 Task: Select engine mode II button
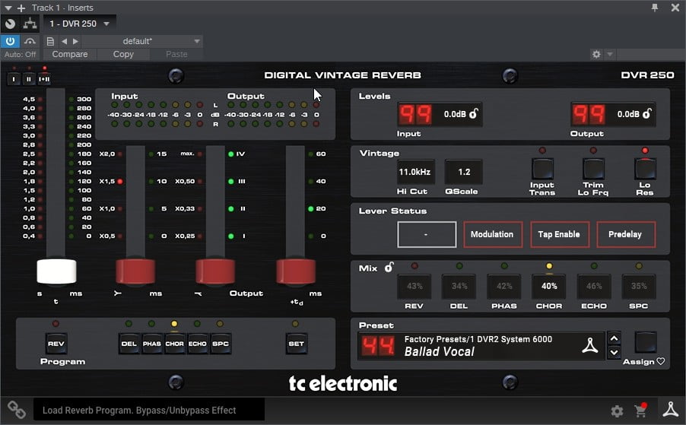[x=29, y=79]
